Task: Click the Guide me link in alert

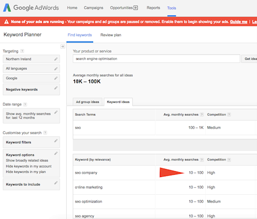Action: pyautogui.click(x=238, y=22)
